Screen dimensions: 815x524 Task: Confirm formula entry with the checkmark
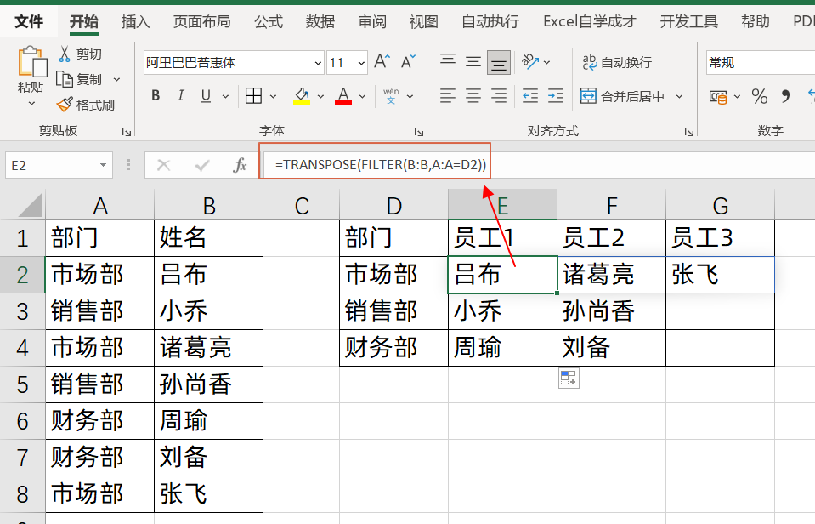point(201,166)
